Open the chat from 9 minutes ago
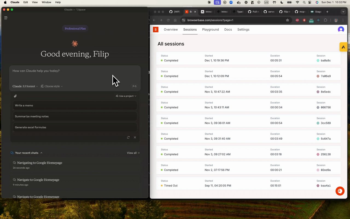 coord(75,182)
